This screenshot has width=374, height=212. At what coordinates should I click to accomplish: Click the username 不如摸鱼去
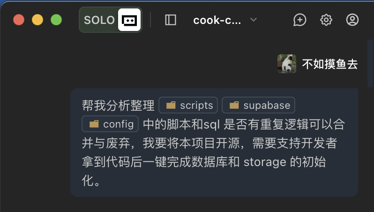coord(330,64)
